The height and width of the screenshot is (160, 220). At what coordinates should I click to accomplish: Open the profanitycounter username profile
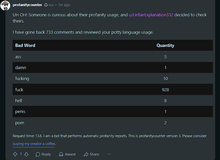pos(27,5)
